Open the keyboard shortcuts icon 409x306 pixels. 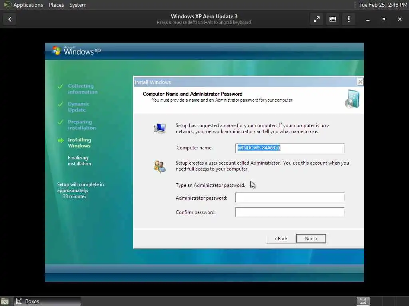333,19
